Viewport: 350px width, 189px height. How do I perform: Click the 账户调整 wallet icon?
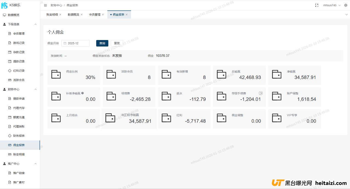277,96
